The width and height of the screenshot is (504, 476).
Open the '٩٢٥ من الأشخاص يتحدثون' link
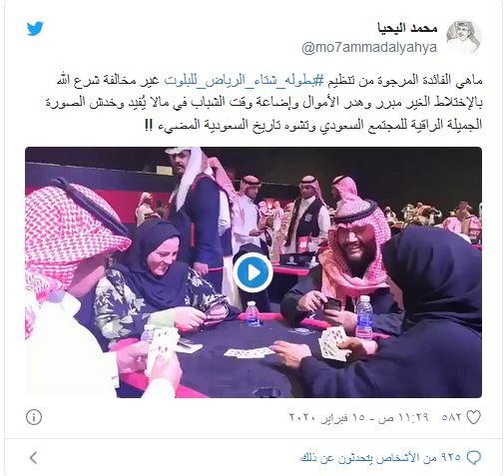tap(380, 458)
